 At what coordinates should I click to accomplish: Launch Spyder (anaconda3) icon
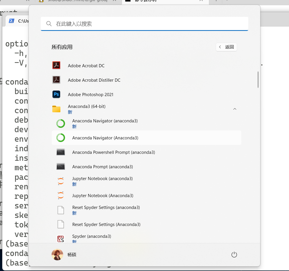point(61,239)
